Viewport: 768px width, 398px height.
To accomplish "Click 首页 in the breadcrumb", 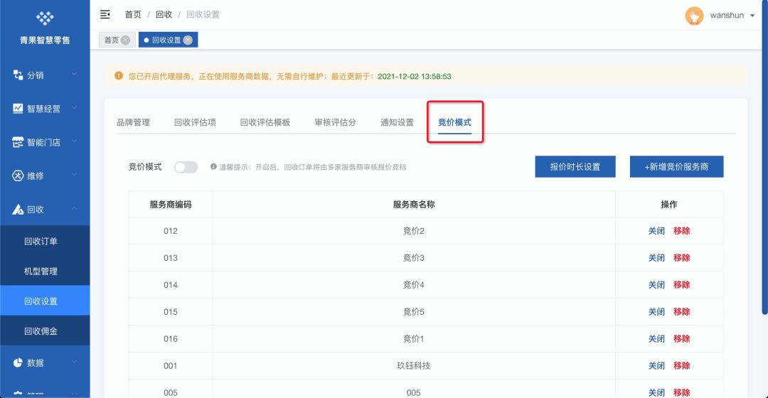I will coord(133,15).
